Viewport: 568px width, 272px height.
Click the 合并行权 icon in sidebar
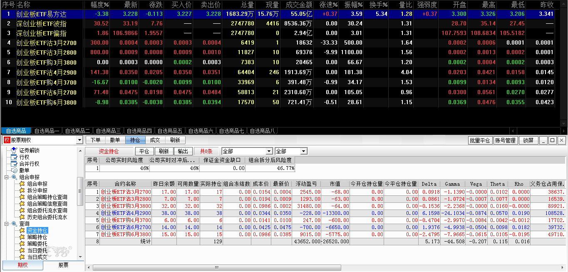point(14,164)
